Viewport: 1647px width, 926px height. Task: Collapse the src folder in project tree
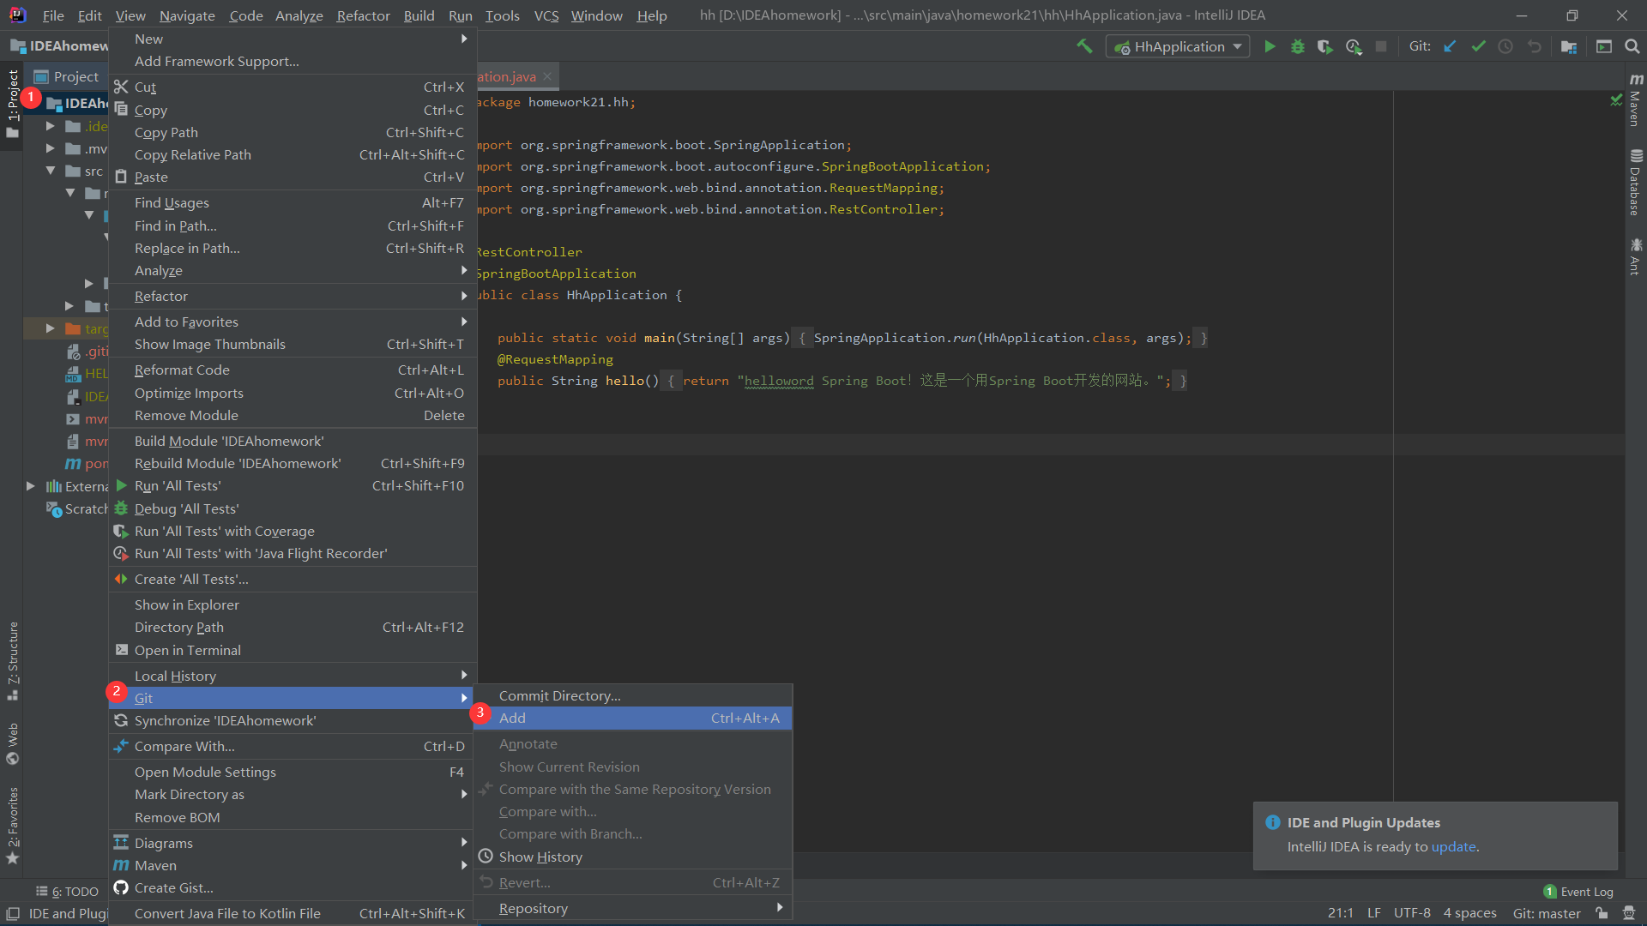[51, 171]
